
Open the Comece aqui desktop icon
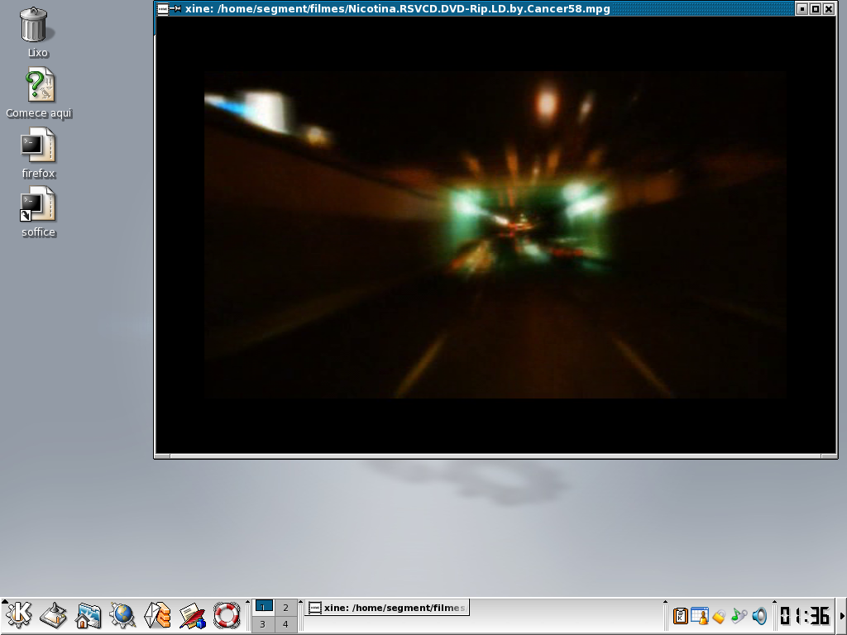click(x=38, y=93)
